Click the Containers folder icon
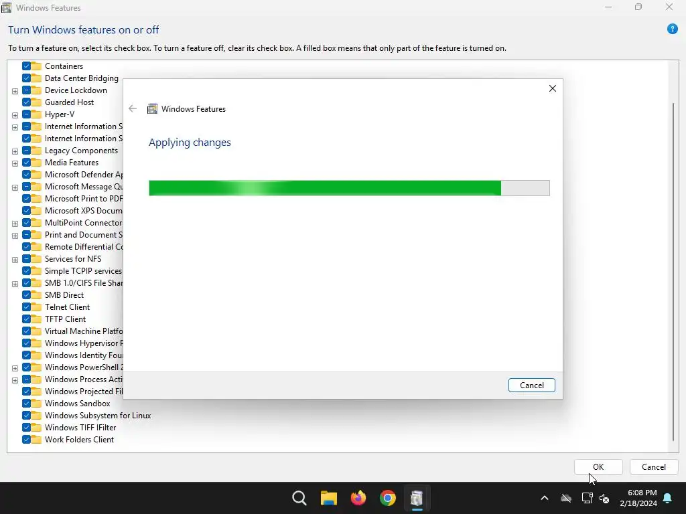This screenshot has width=686, height=514. coord(36,66)
